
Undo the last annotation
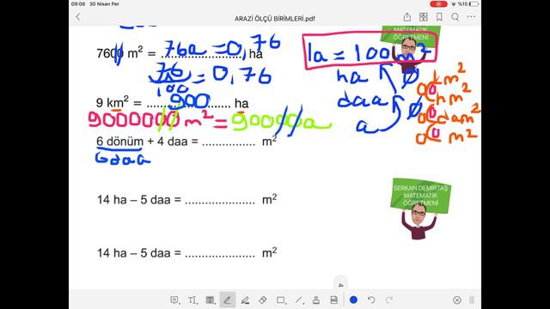(371, 300)
